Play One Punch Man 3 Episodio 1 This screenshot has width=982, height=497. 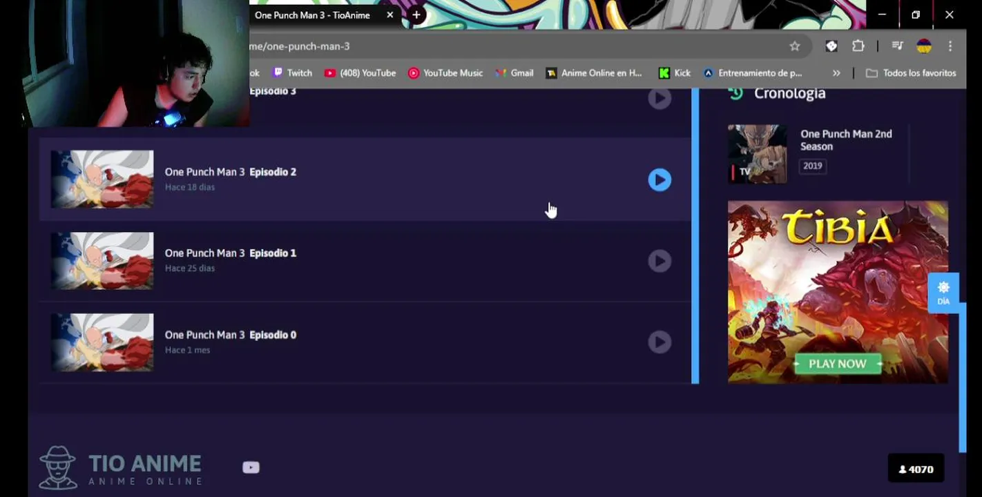coord(660,261)
